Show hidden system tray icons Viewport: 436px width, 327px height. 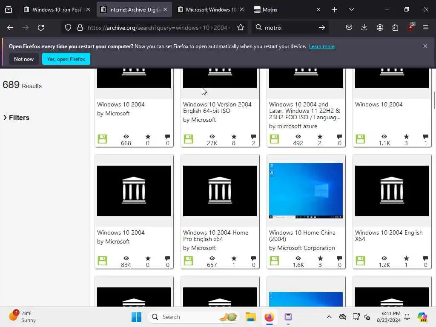[x=329, y=317]
